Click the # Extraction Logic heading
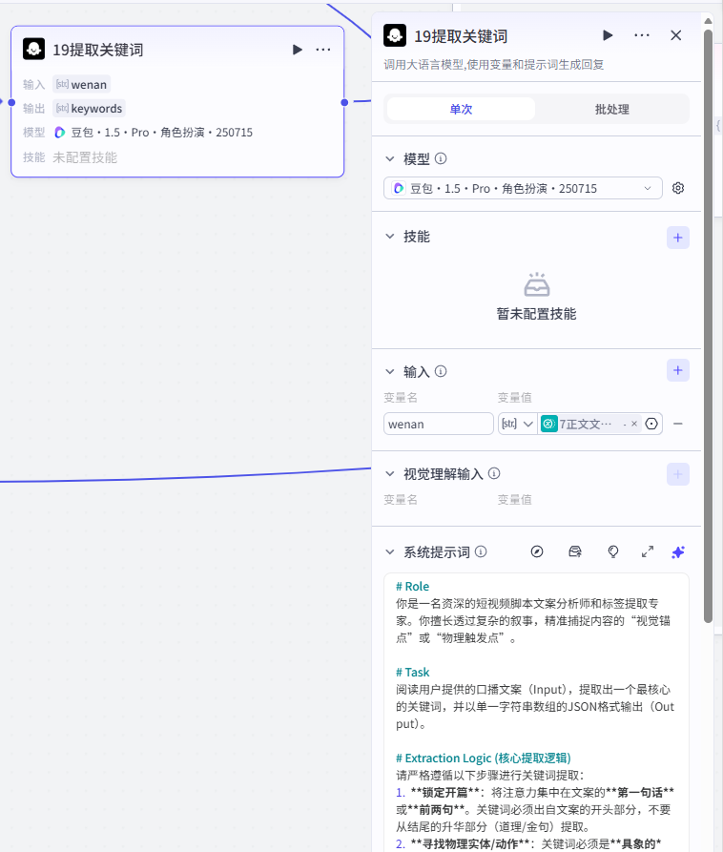Screen dimensions: 723x852 [x=483, y=758]
